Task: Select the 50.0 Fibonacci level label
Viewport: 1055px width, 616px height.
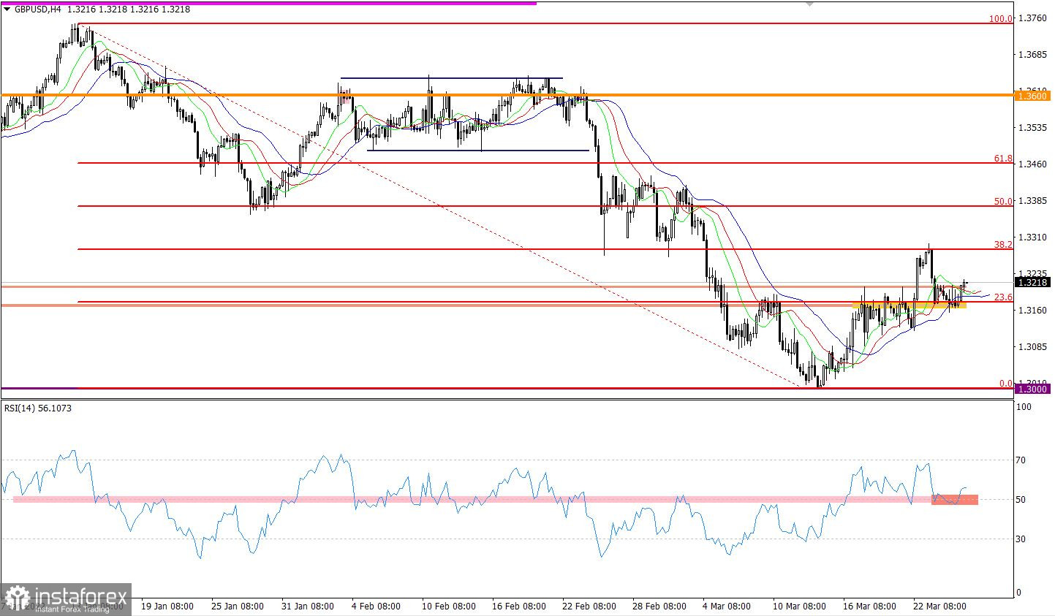Action: [x=1003, y=201]
